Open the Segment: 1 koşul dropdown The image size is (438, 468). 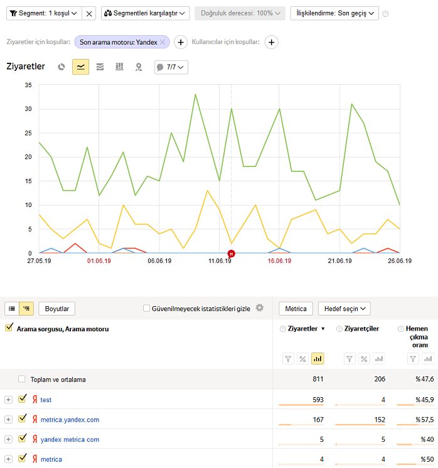pyautogui.click(x=44, y=13)
